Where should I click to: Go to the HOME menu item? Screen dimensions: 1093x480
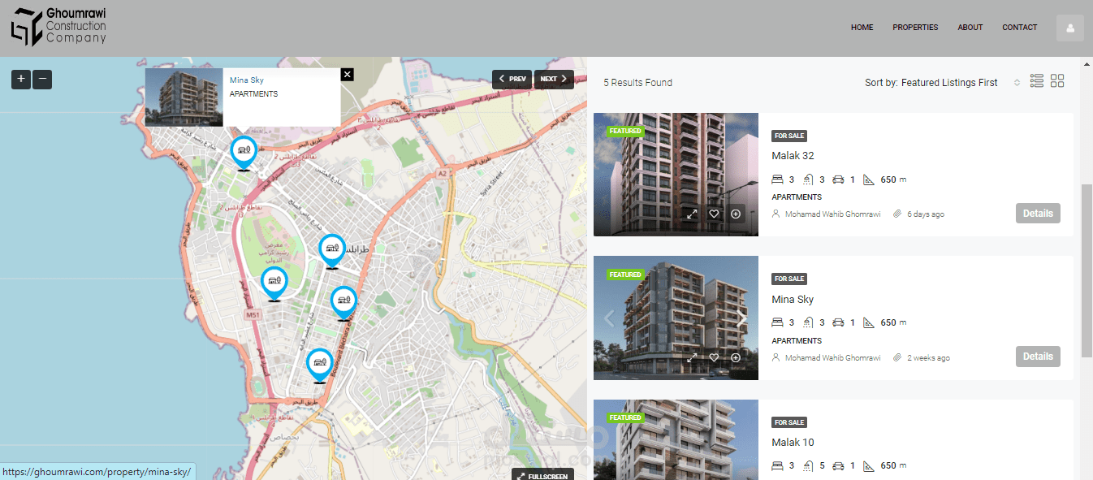click(x=862, y=28)
